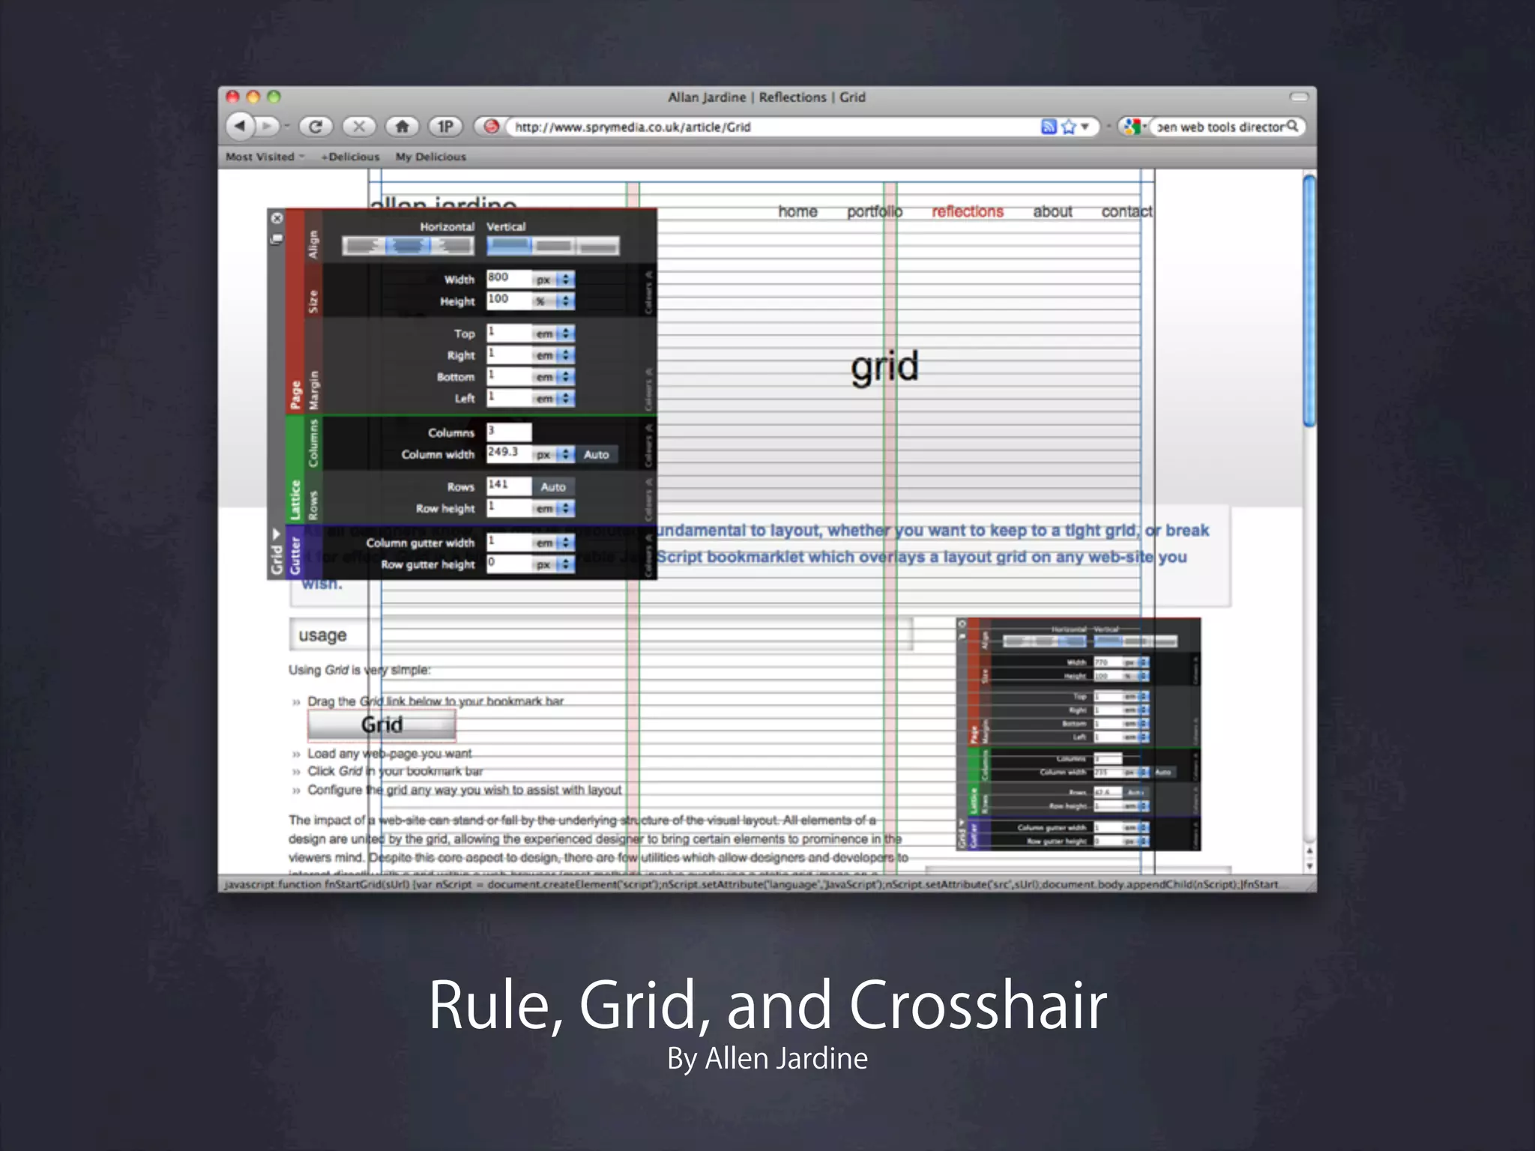Open the bookmark star dropdown arrow
The width and height of the screenshot is (1535, 1151).
pos(1085,127)
